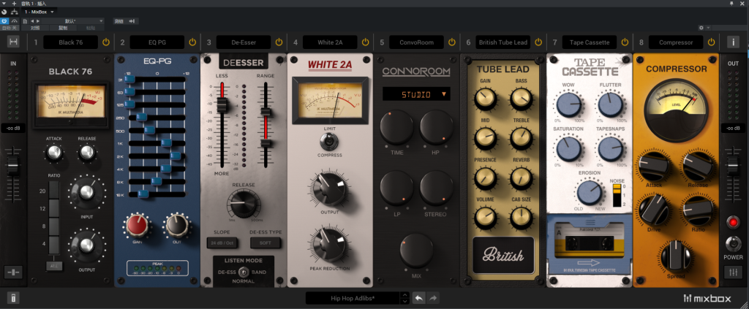Go to the previous host preset arrow

coord(32,21)
